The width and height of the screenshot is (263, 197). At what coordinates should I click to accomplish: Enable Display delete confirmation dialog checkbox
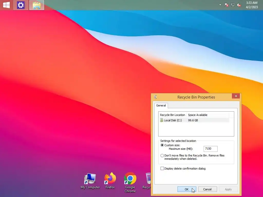162,169
